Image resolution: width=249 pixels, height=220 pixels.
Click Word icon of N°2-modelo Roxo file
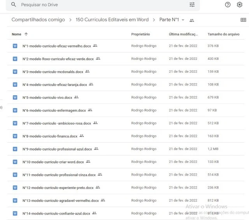(15, 59)
